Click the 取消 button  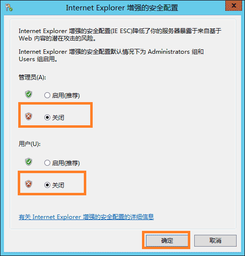(215, 241)
